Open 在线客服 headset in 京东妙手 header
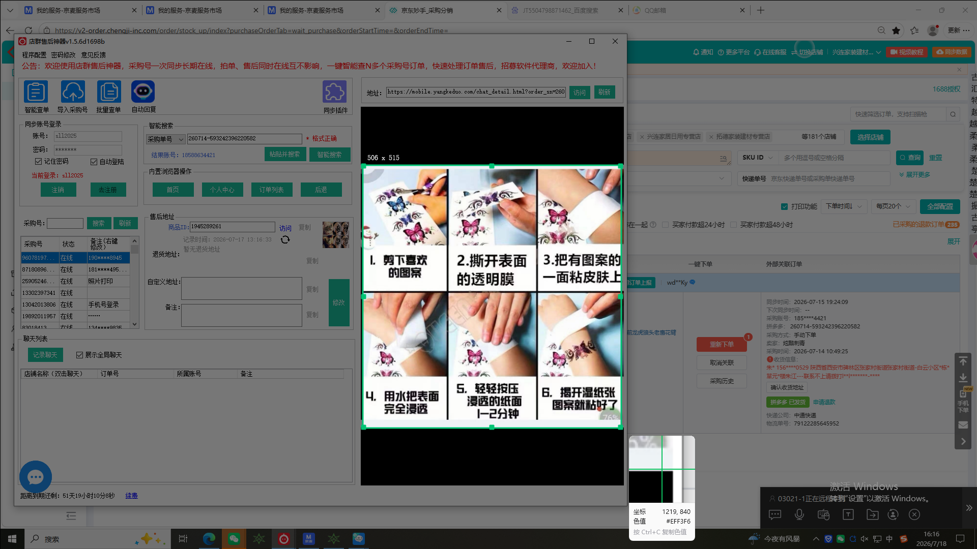The image size is (977, 549). 770,52
